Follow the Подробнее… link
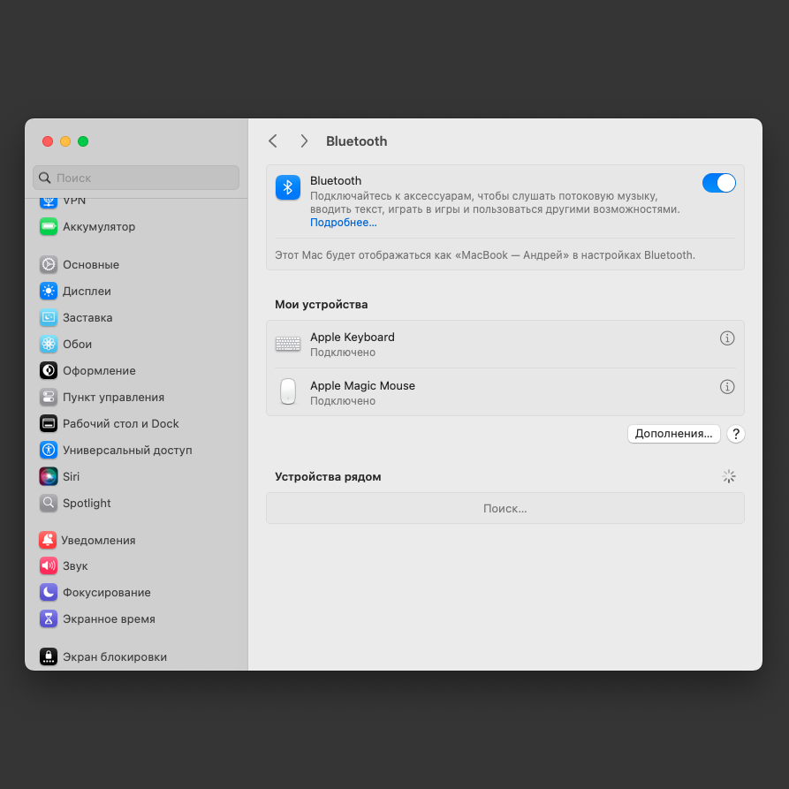 (x=343, y=223)
